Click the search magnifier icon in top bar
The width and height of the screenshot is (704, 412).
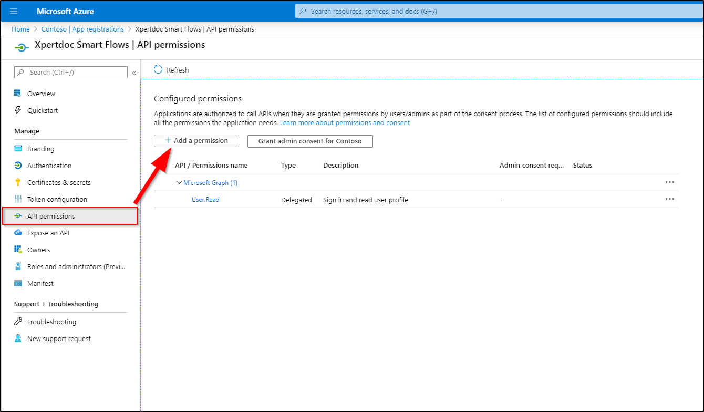303,11
